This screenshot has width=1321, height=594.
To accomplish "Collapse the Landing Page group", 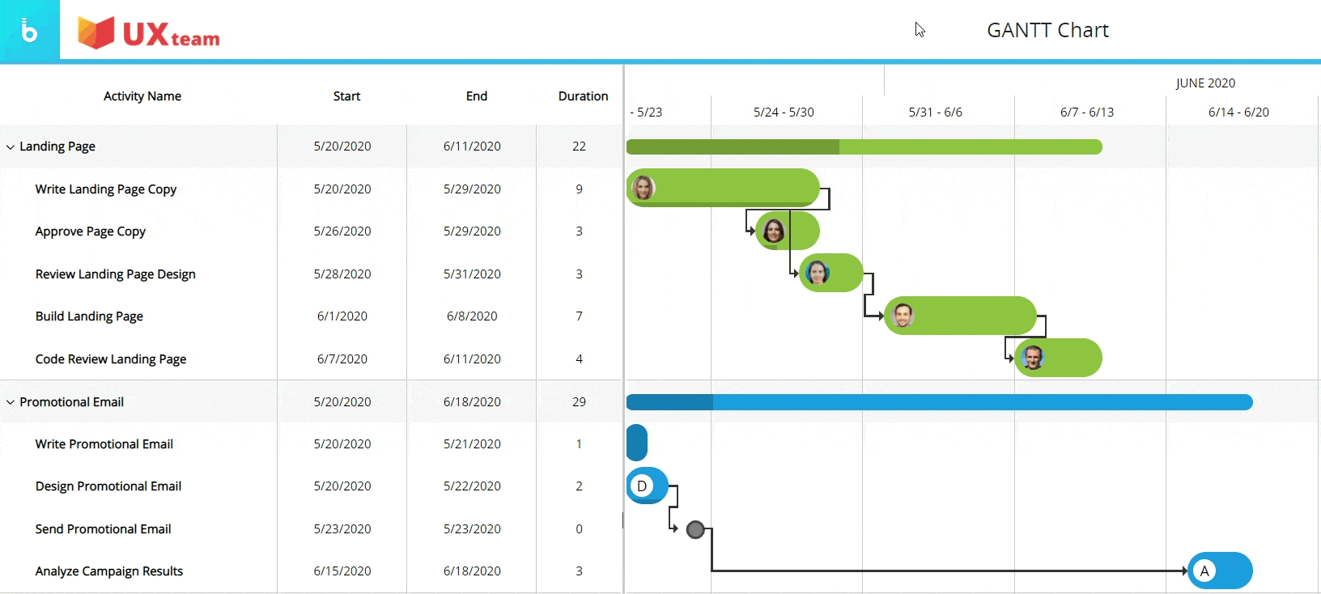I will coord(11,147).
